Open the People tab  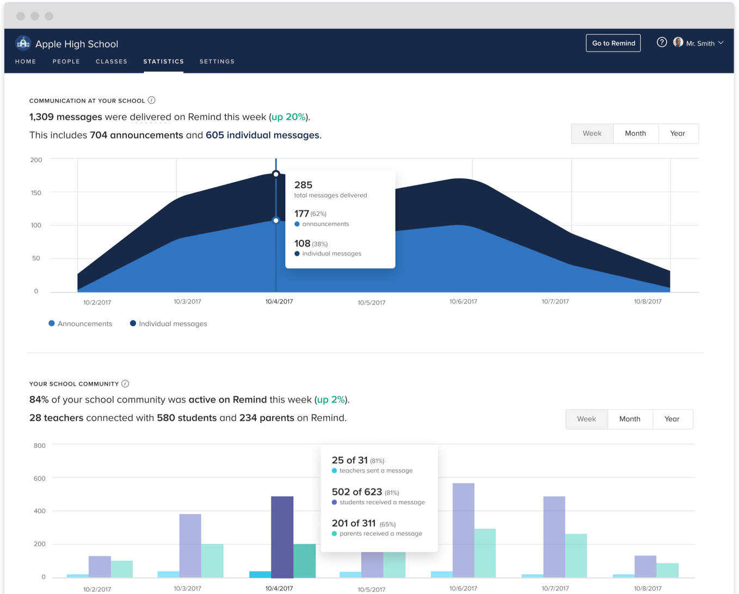66,61
